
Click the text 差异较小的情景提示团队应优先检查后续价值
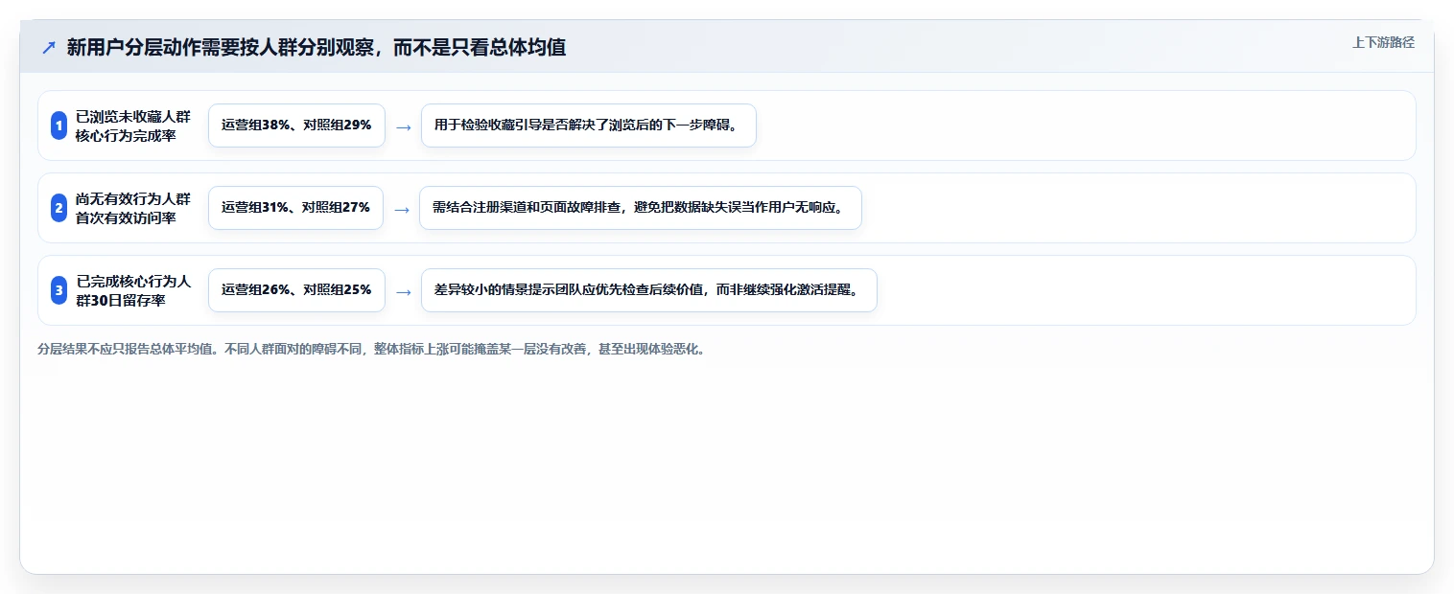(x=570, y=290)
